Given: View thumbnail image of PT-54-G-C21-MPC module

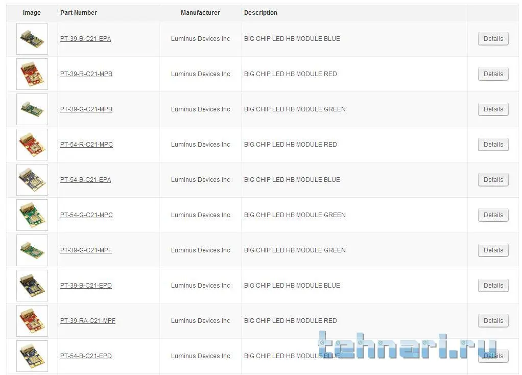Looking at the screenshot, I should pyautogui.click(x=32, y=215).
